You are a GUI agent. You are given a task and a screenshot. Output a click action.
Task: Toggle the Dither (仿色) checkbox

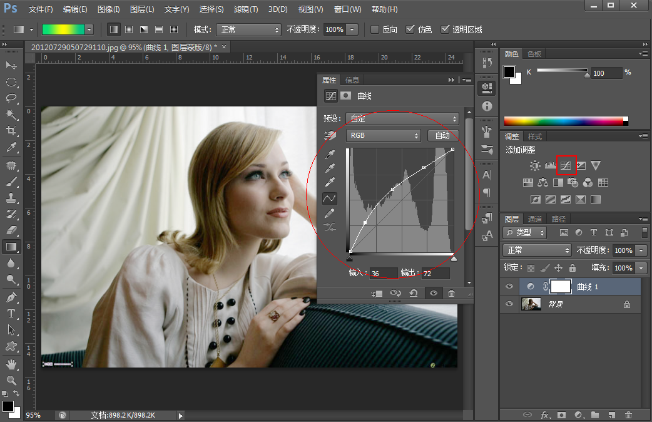tap(410, 29)
